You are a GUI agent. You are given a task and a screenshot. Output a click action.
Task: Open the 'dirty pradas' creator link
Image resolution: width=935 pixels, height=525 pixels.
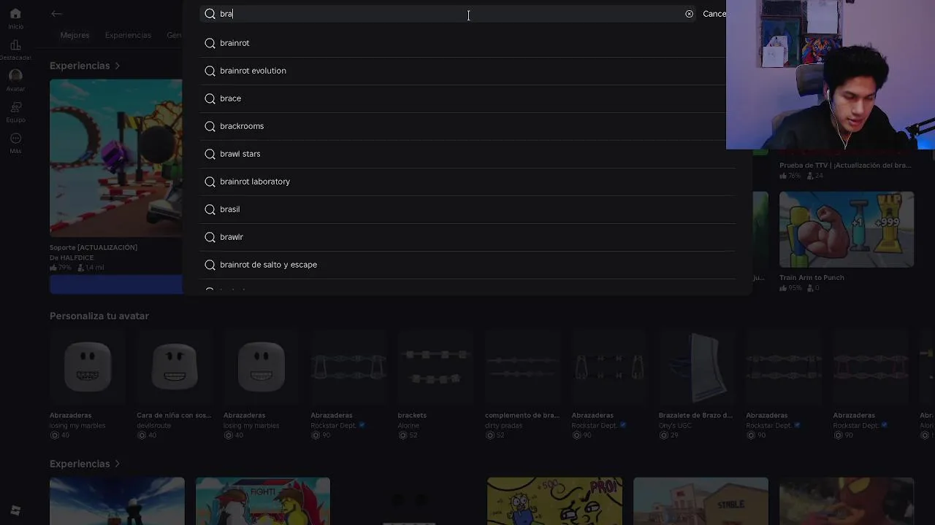pyautogui.click(x=504, y=426)
